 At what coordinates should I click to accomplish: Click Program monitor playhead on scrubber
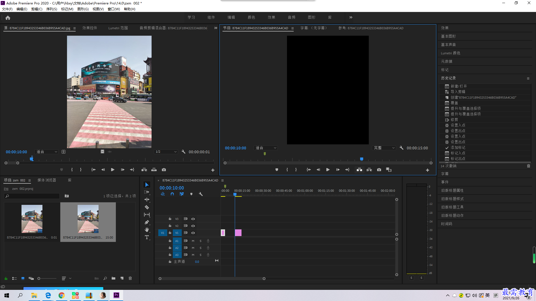(x=362, y=159)
